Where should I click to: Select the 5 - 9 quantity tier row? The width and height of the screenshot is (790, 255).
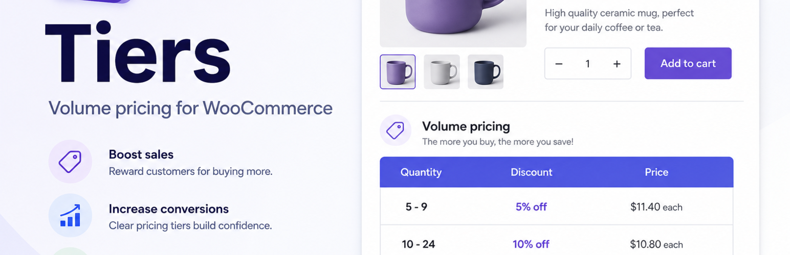coord(557,207)
